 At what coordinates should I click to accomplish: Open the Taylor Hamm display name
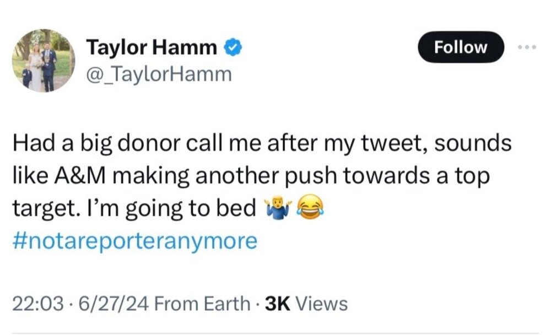coord(152,48)
